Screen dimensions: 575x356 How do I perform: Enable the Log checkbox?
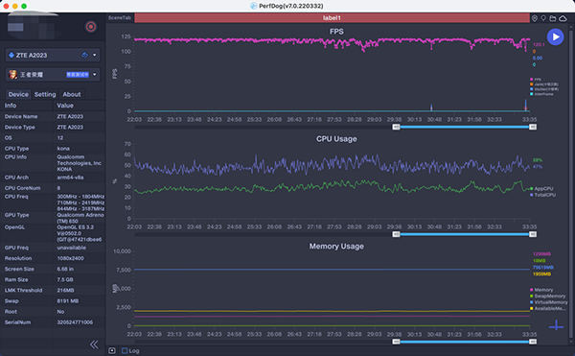125,351
